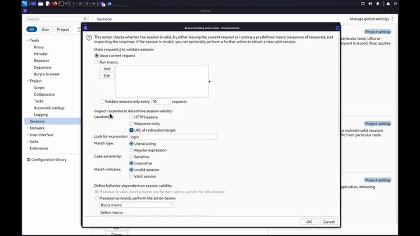Select the Issue current request radio

[x=96, y=56]
